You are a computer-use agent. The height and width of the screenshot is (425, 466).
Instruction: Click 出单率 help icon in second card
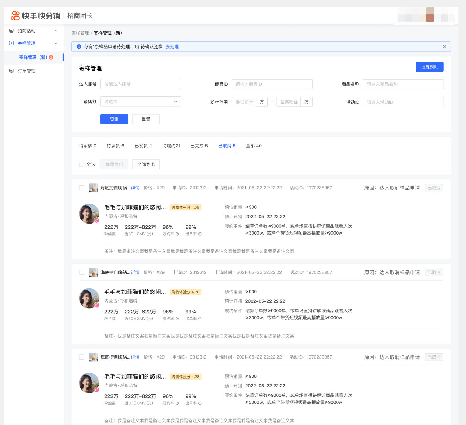[x=200, y=319]
